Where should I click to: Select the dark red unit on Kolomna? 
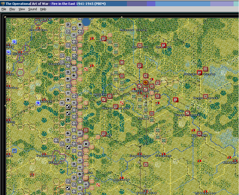tap(199, 134)
